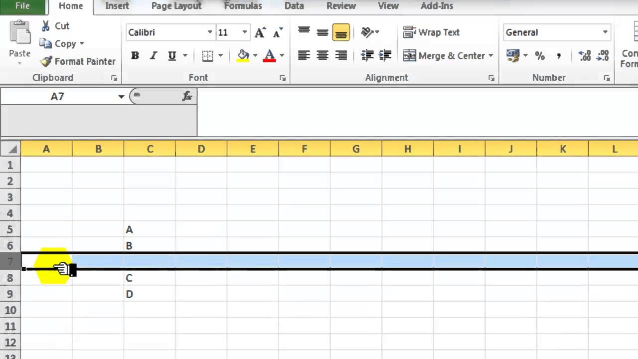The image size is (638, 359).
Task: Increase decimal places
Action: point(585,56)
